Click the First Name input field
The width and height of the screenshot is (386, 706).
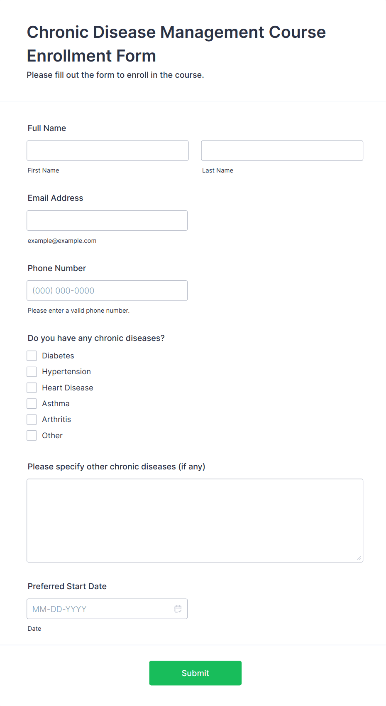[107, 151]
